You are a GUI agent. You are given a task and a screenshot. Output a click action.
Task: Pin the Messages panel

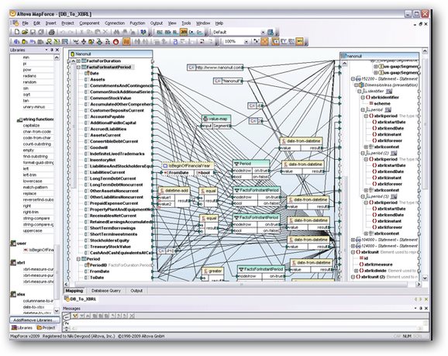tap(421, 308)
